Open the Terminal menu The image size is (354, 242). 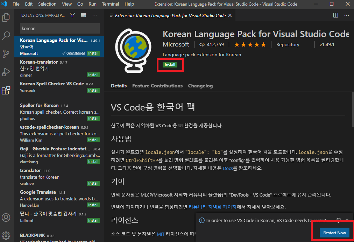click(x=111, y=4)
